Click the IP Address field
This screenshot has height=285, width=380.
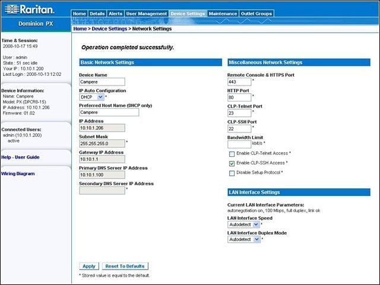[102, 128]
